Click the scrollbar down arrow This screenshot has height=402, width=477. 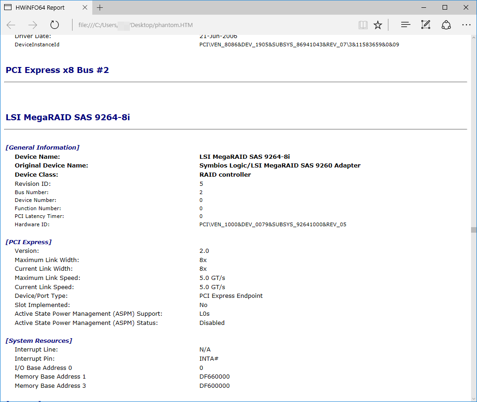point(474,399)
